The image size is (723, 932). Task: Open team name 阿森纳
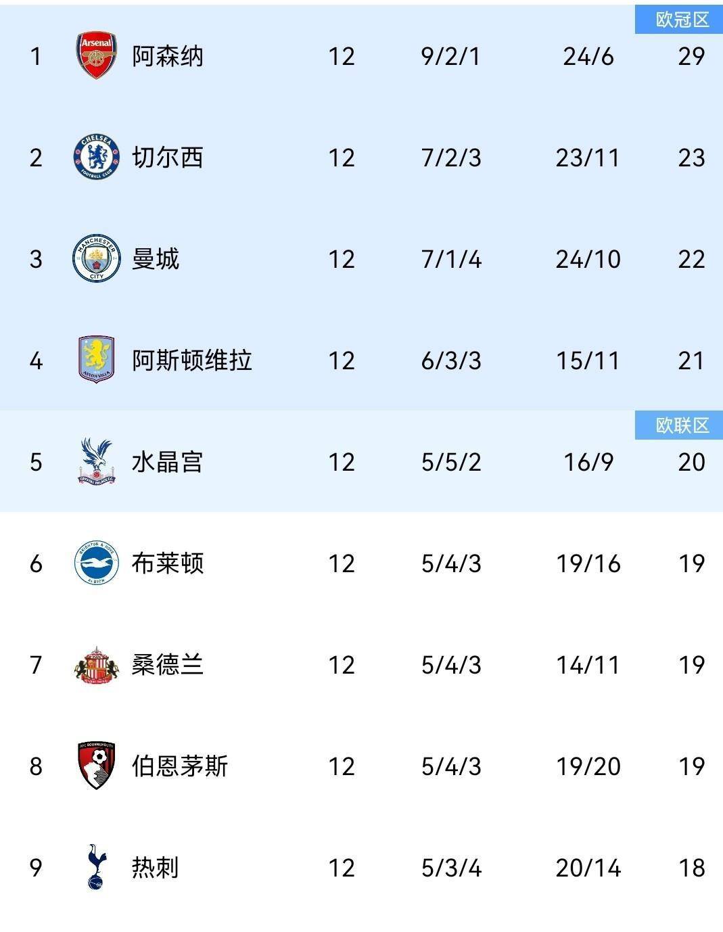click(x=167, y=56)
